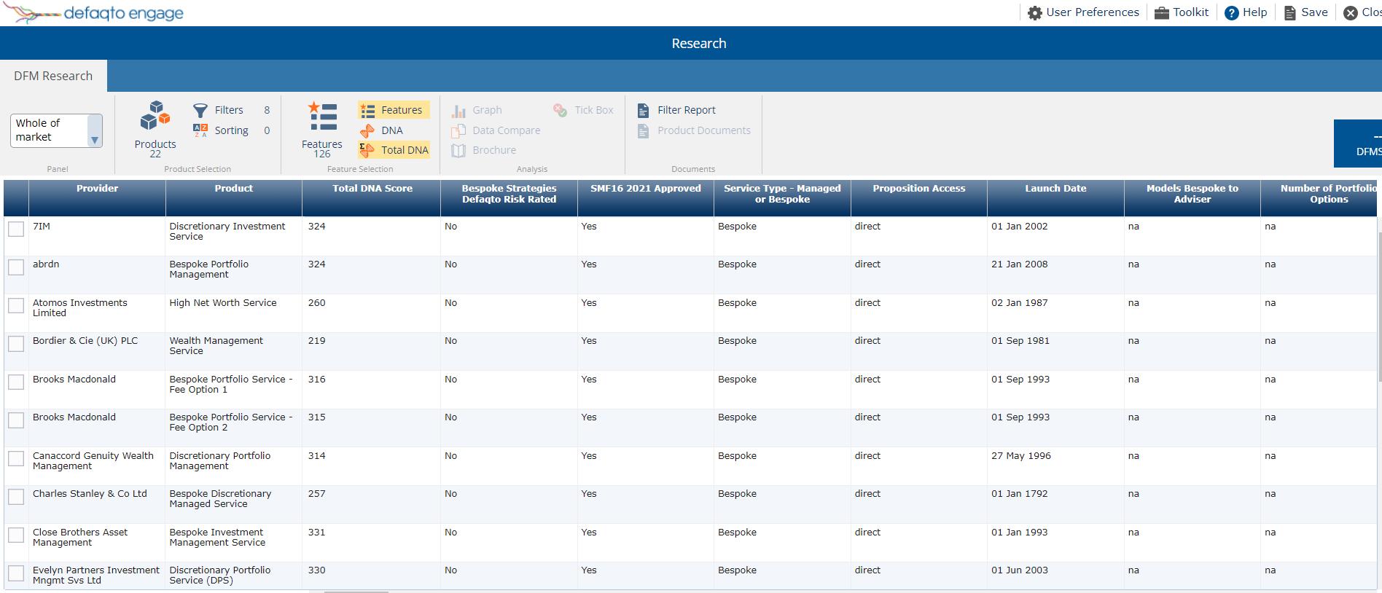
Task: Click the Filter Report label
Action: [x=687, y=110]
